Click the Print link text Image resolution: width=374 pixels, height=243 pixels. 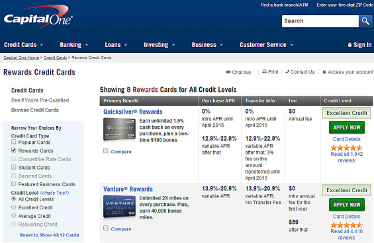click(x=273, y=72)
